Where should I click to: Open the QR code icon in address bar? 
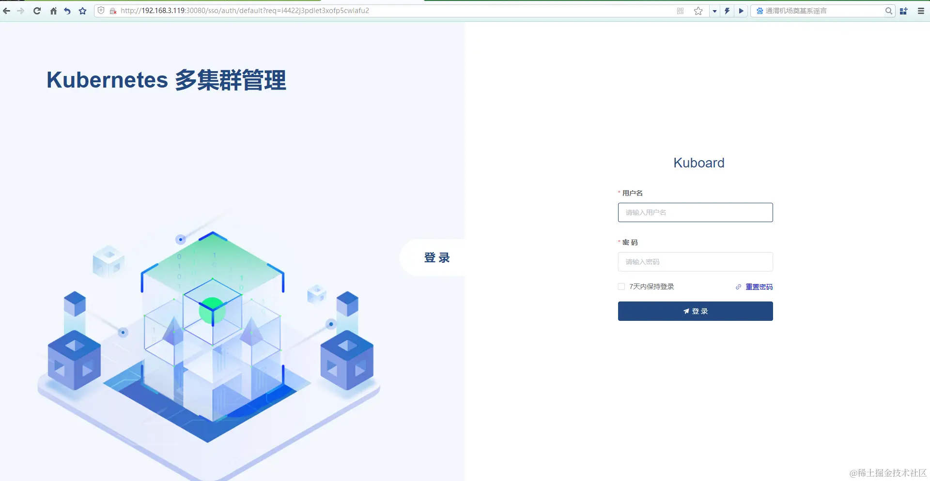[680, 11]
